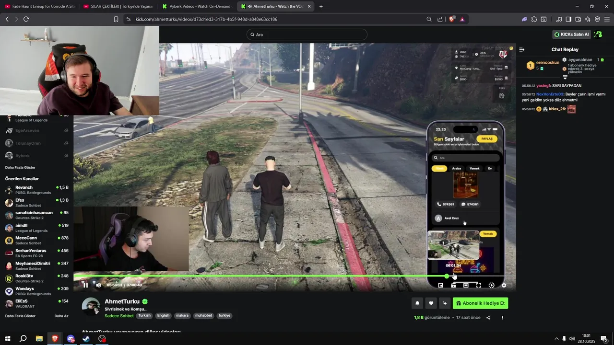Viewport: 614px width, 345px height.
Task: Switch to Fade Haunt Lineup browser tab
Action: pos(39,6)
